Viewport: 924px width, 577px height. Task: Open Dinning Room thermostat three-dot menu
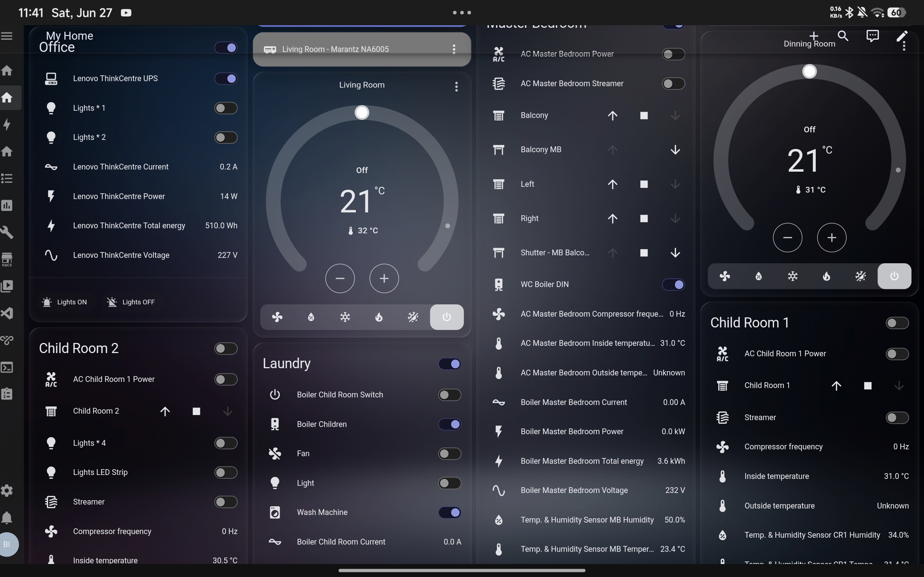904,46
